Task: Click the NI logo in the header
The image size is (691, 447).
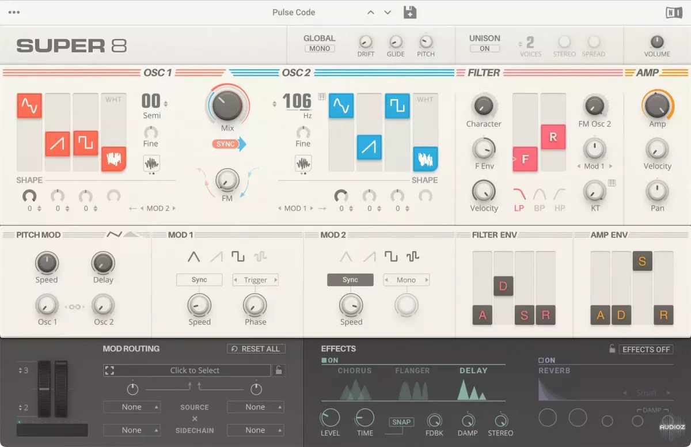Action: click(674, 12)
